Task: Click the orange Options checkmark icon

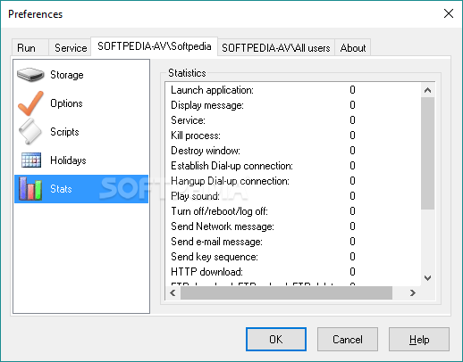Action: click(x=30, y=103)
